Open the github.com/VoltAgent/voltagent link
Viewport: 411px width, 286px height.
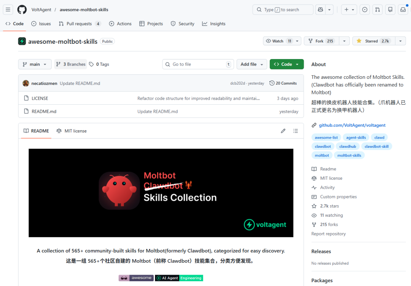click(x=352, y=125)
